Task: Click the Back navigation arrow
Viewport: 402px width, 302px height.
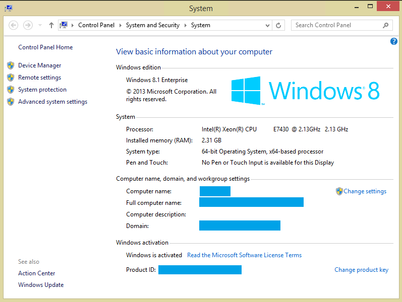Action: [13, 25]
